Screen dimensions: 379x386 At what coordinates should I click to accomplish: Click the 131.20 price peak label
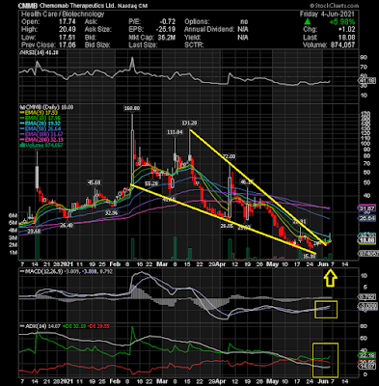[189, 123]
